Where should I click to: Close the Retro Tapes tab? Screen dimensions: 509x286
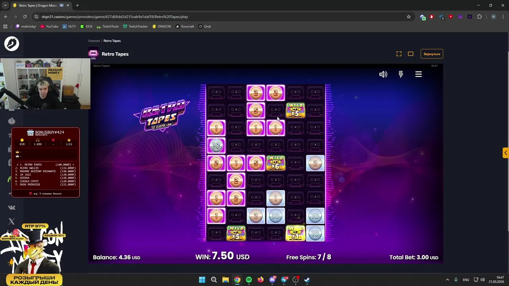point(67,5)
